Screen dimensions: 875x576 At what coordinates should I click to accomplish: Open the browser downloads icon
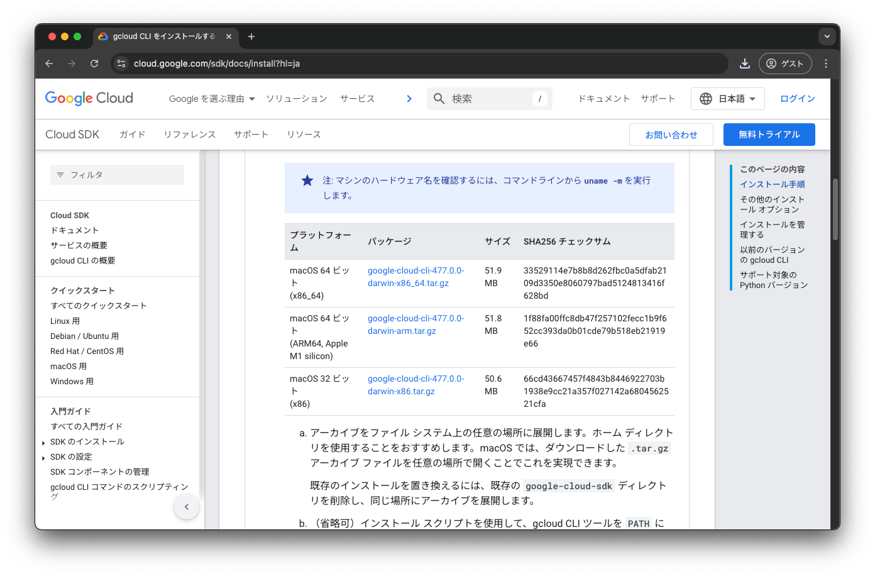click(745, 64)
